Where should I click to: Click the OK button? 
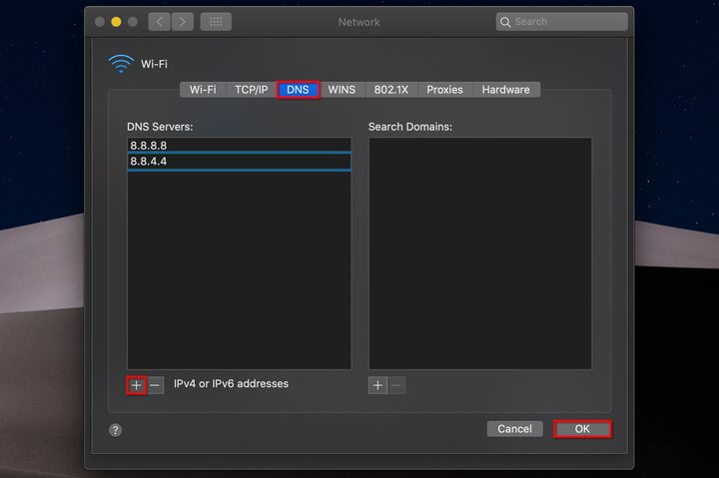[582, 429]
